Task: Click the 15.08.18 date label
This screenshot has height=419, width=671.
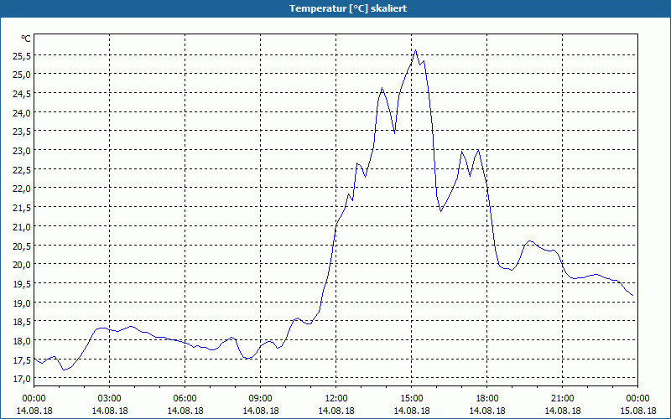Action: pyautogui.click(x=637, y=411)
